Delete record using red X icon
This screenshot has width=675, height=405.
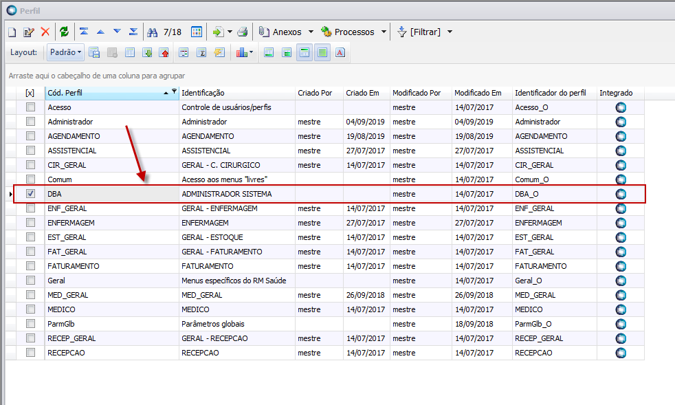45,32
